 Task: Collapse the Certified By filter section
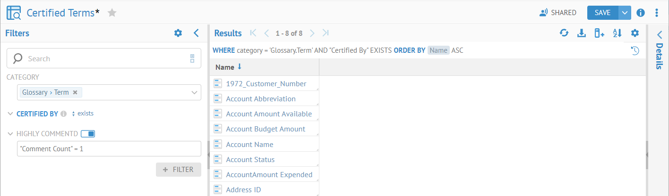(11, 114)
